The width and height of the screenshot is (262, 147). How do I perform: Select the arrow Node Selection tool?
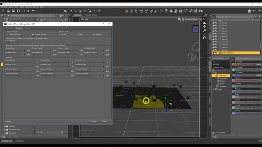pos(136,11)
